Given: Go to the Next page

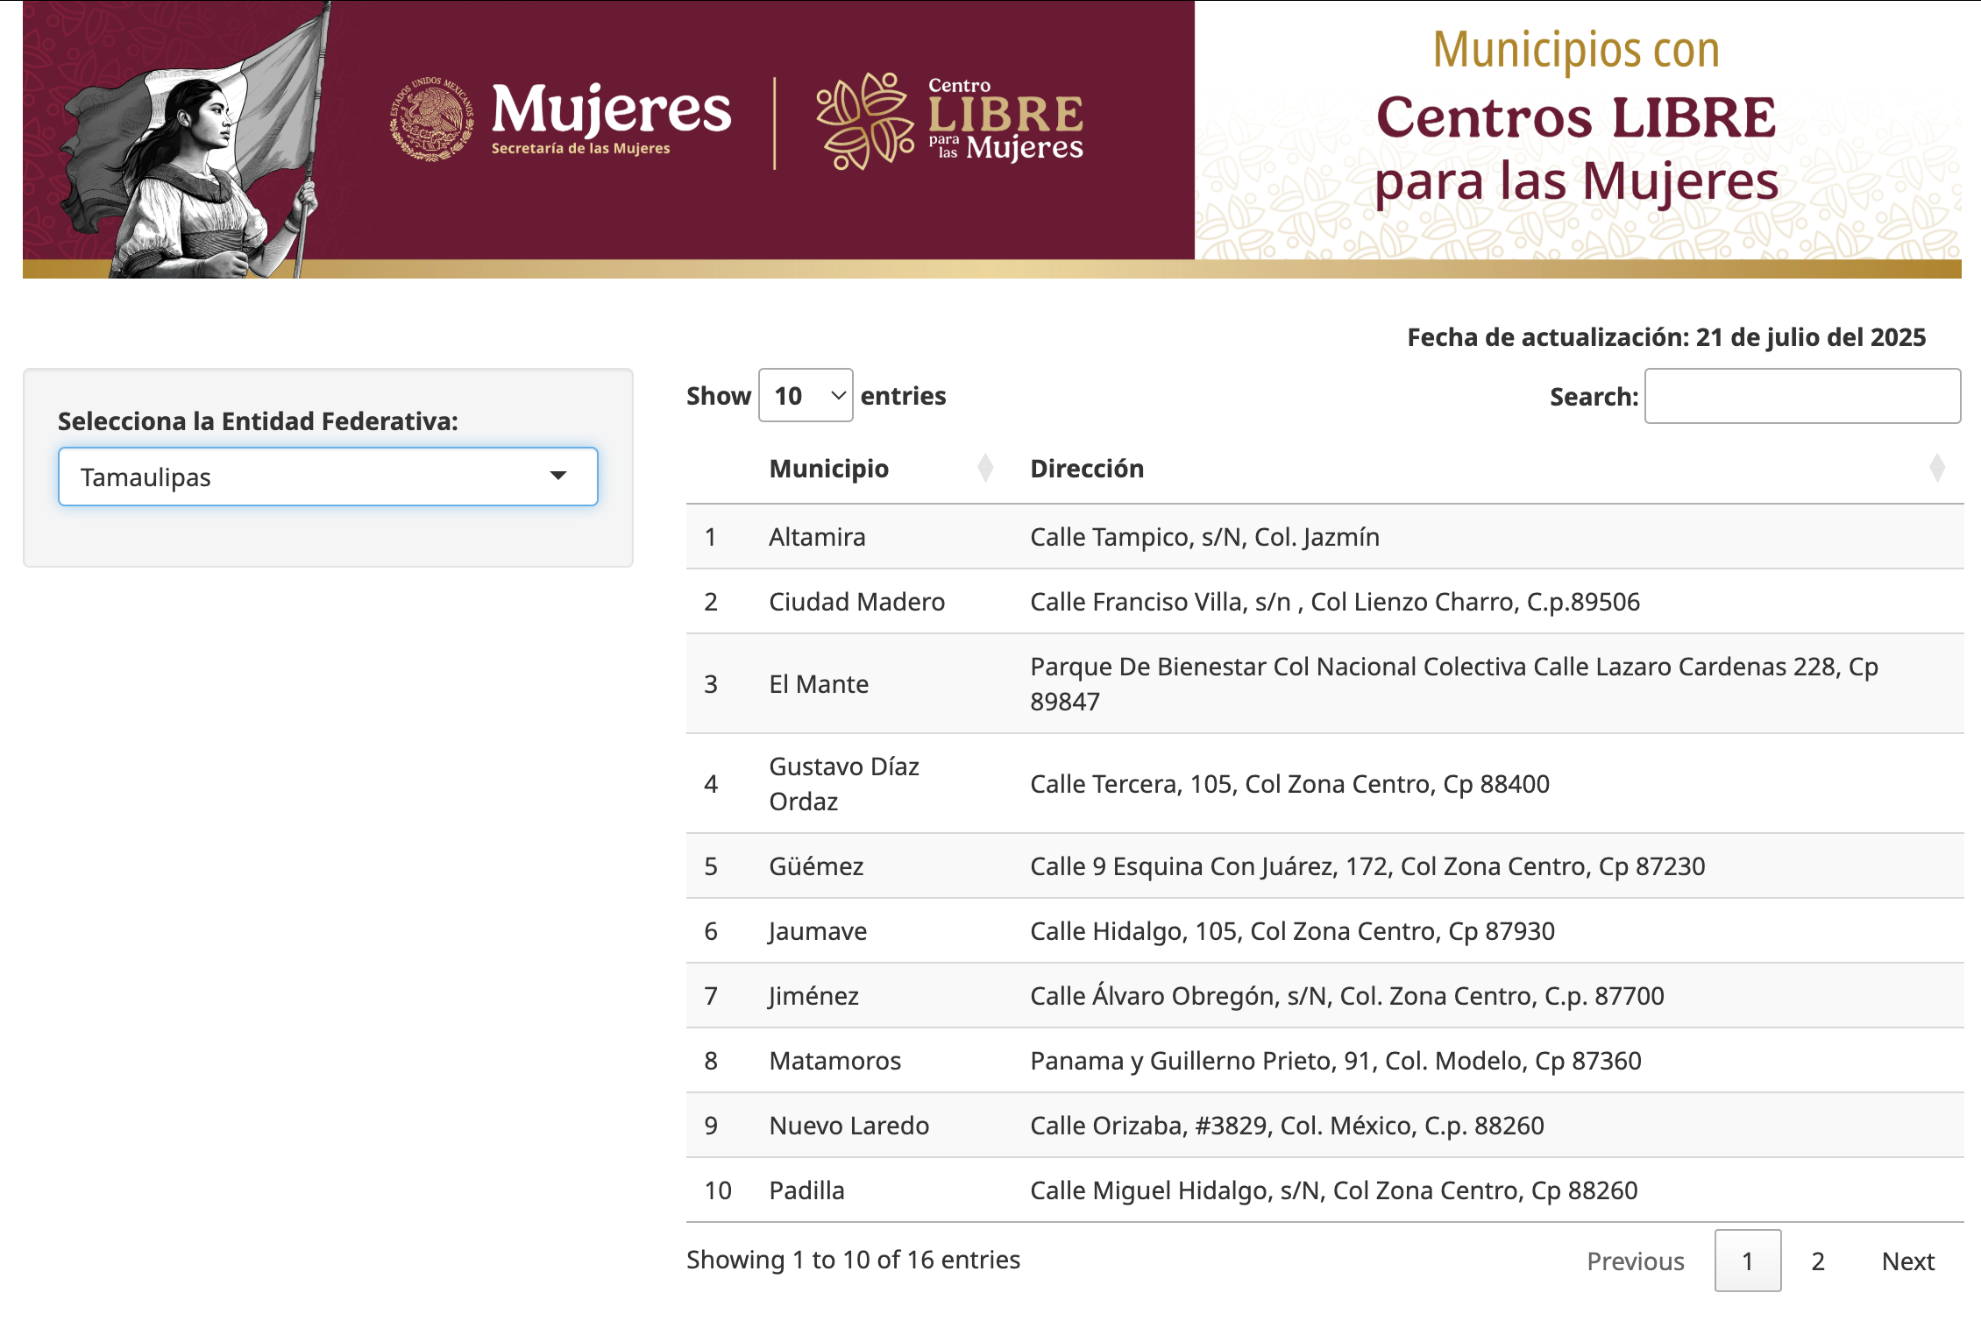Looking at the screenshot, I should click(x=1908, y=1261).
